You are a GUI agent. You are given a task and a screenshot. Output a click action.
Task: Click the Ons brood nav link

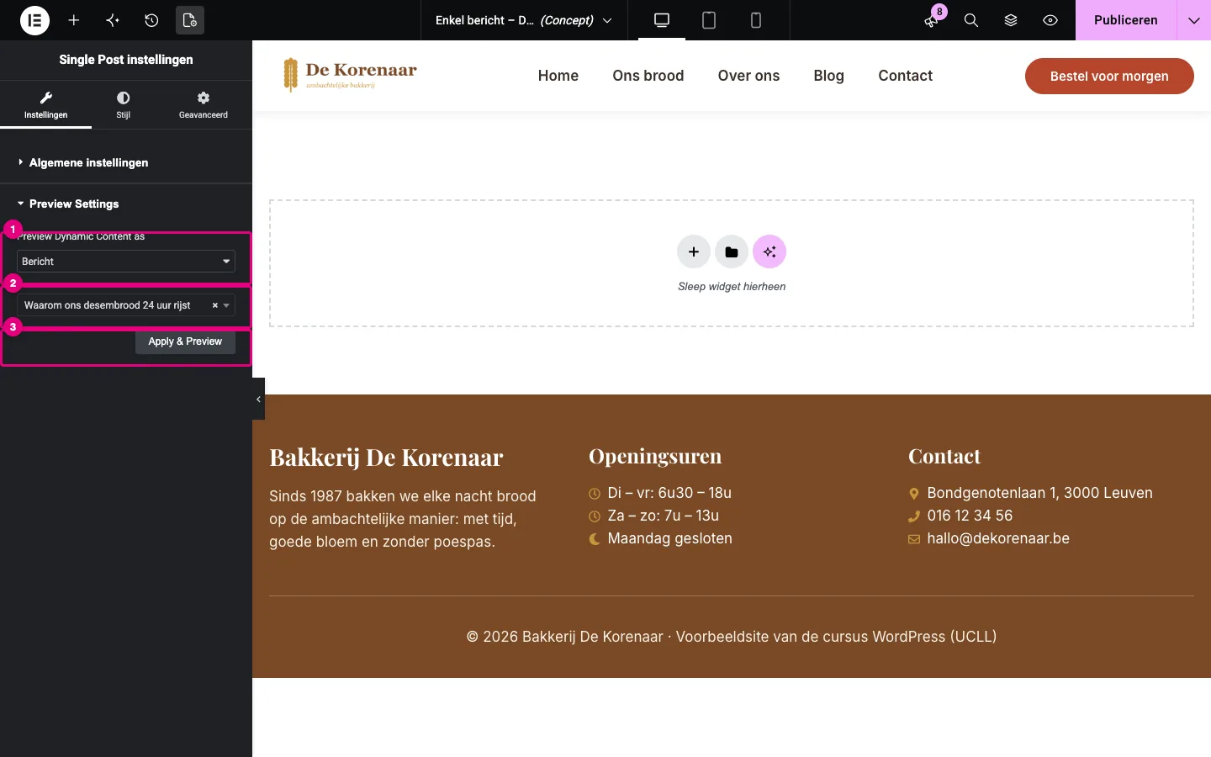coord(648,76)
